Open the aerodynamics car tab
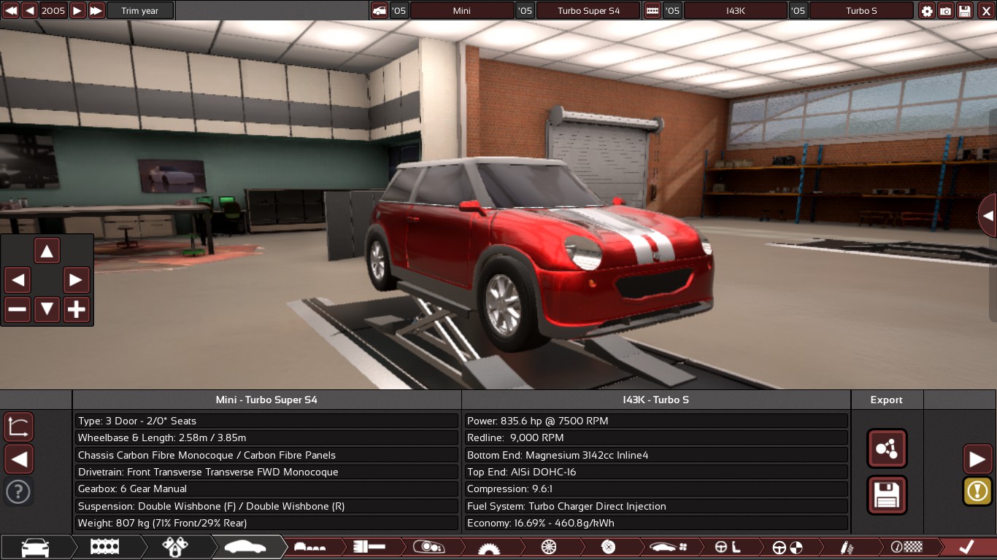 668,547
